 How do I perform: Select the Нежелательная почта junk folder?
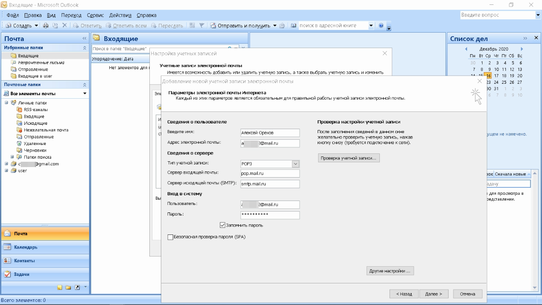click(46, 130)
